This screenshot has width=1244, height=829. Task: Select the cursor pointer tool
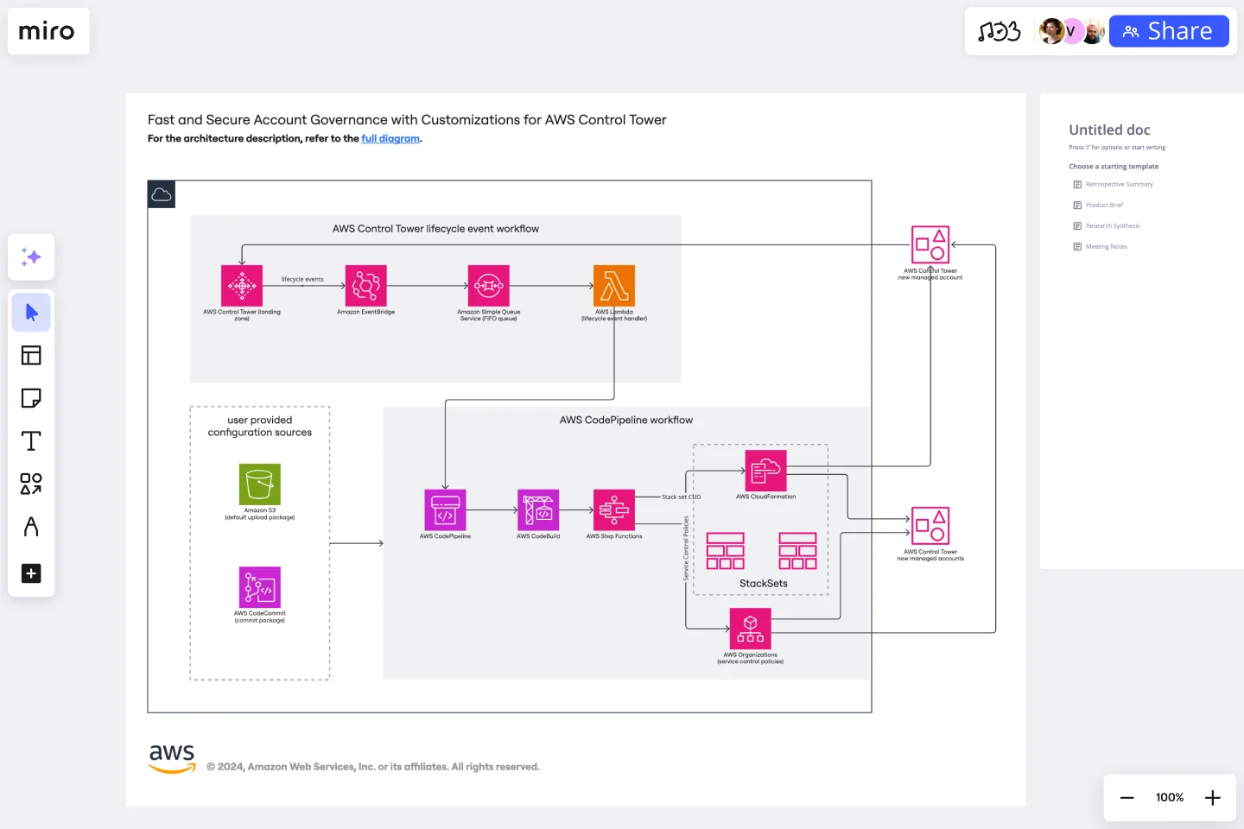point(31,313)
